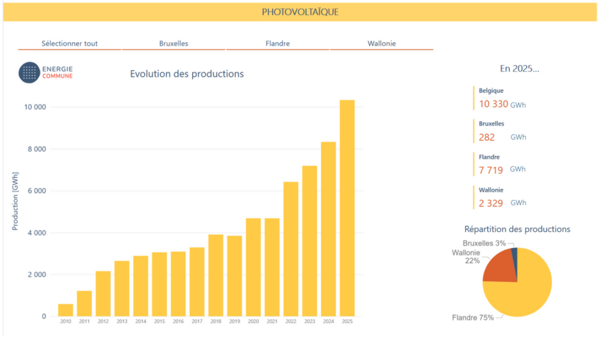
Task: Click the Belgique 10 330 GWh card
Action: 501,98
